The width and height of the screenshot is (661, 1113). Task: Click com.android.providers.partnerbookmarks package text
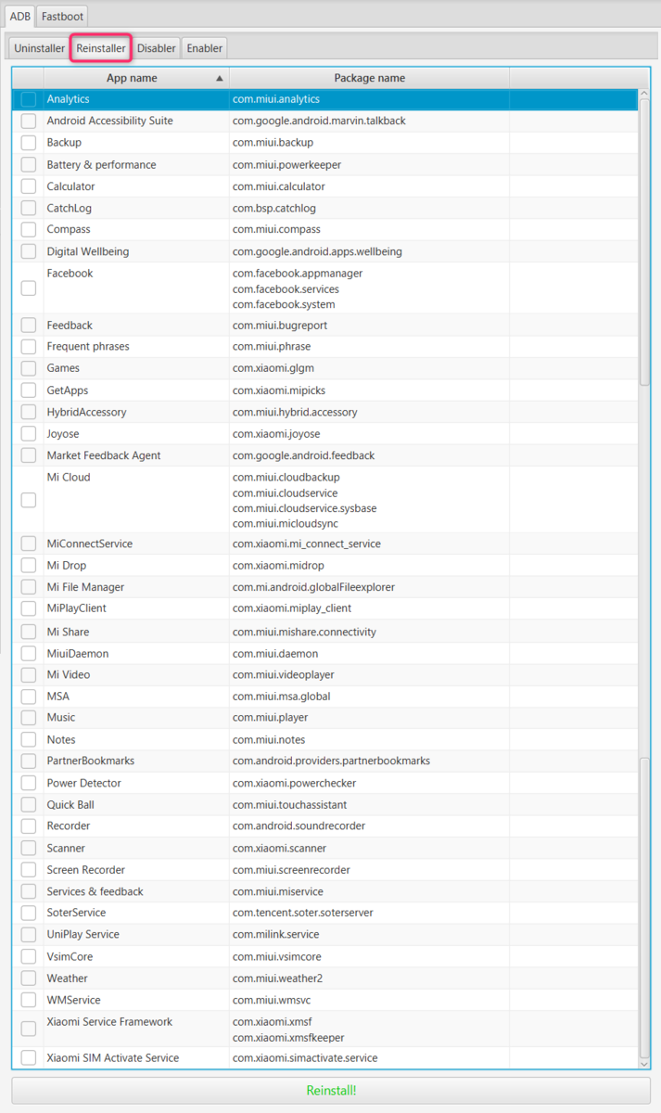(x=331, y=761)
